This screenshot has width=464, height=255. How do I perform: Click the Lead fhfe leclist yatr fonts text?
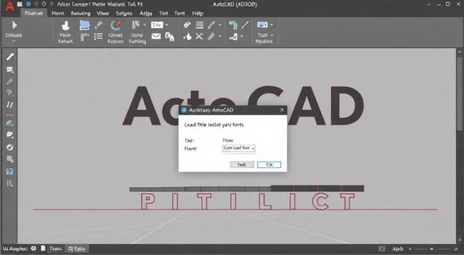click(x=214, y=125)
